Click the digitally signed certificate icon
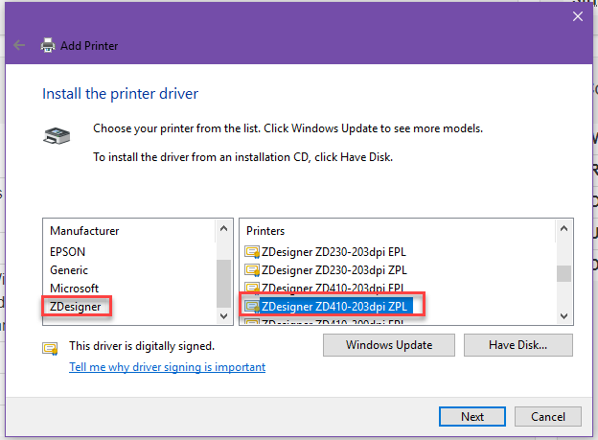The image size is (598, 440). (x=50, y=349)
